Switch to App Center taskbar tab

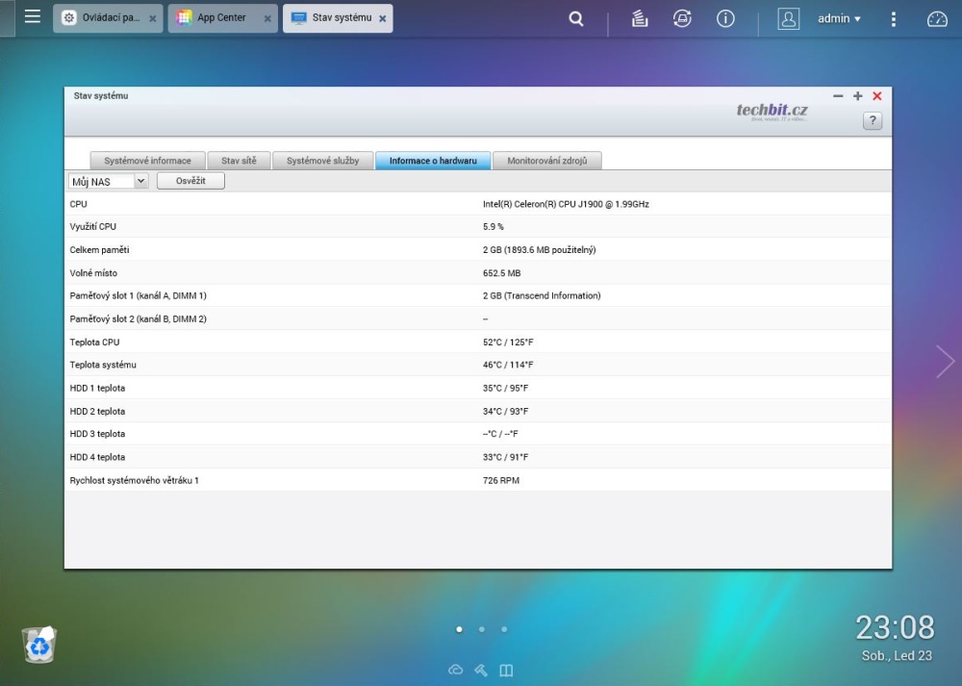tap(221, 18)
